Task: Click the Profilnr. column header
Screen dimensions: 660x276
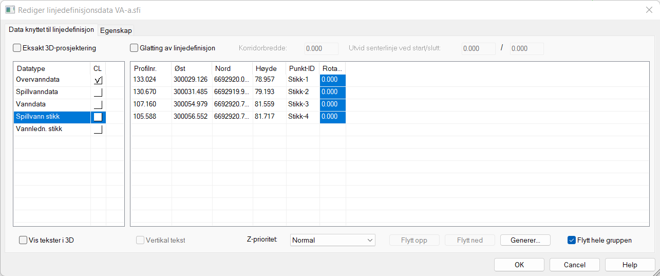Action: 145,68
